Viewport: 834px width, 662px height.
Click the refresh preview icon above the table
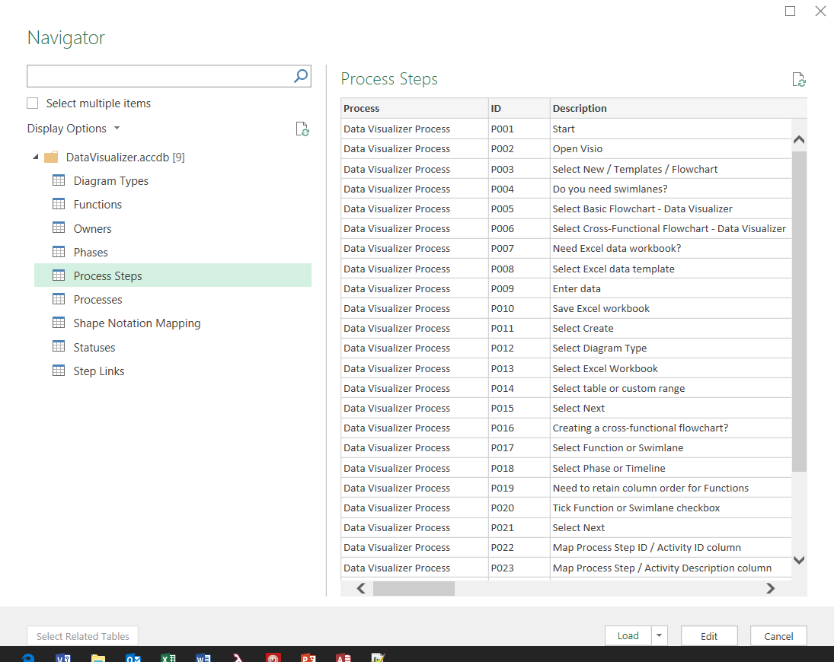(798, 78)
